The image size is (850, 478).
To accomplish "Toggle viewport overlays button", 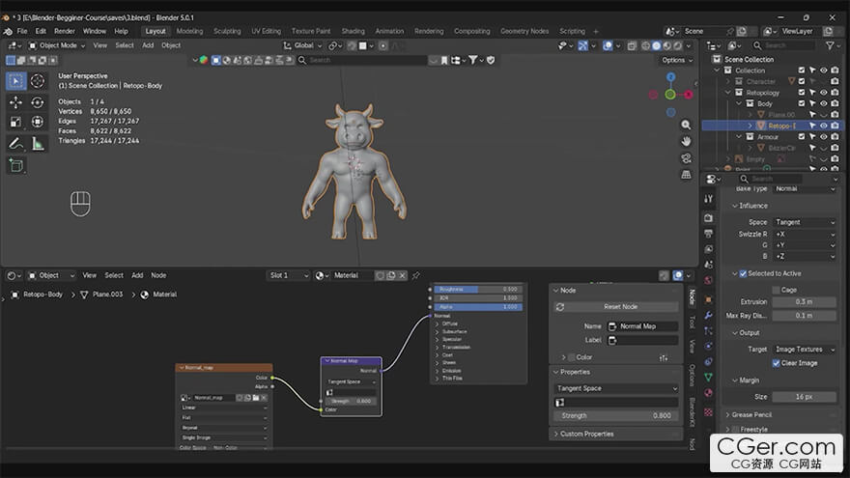I will point(608,45).
